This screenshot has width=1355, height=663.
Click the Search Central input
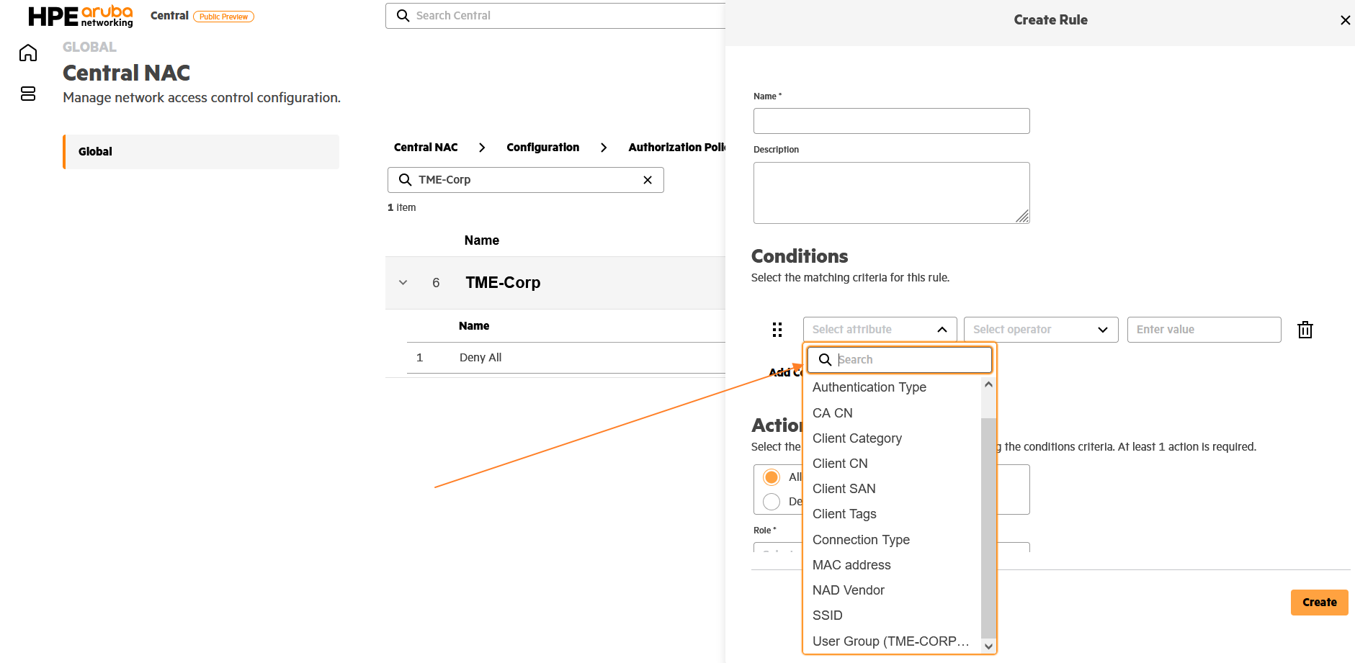pos(556,16)
